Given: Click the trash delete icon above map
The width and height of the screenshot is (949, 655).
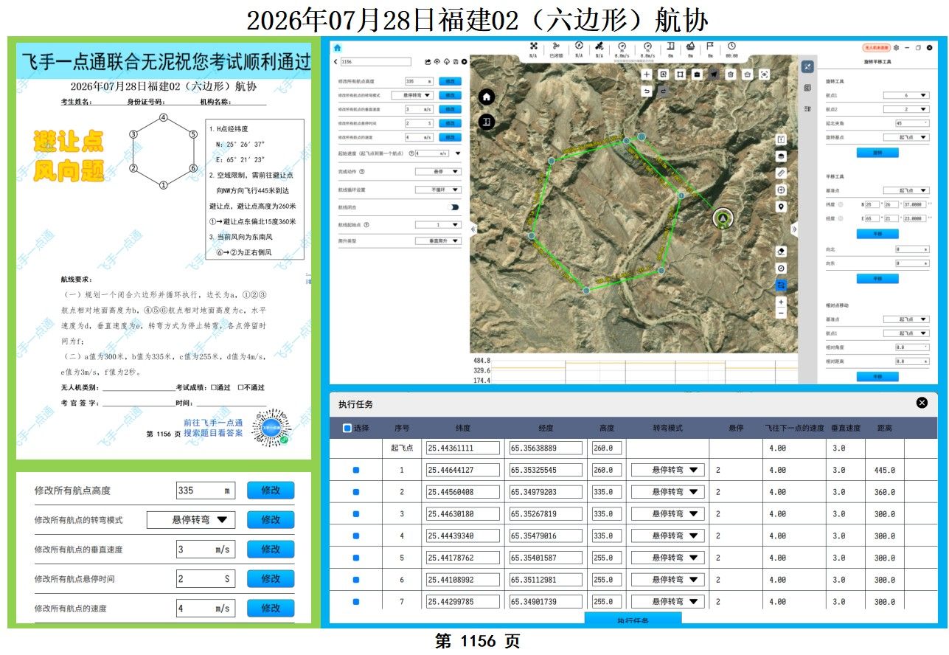Looking at the screenshot, I should (x=730, y=74).
